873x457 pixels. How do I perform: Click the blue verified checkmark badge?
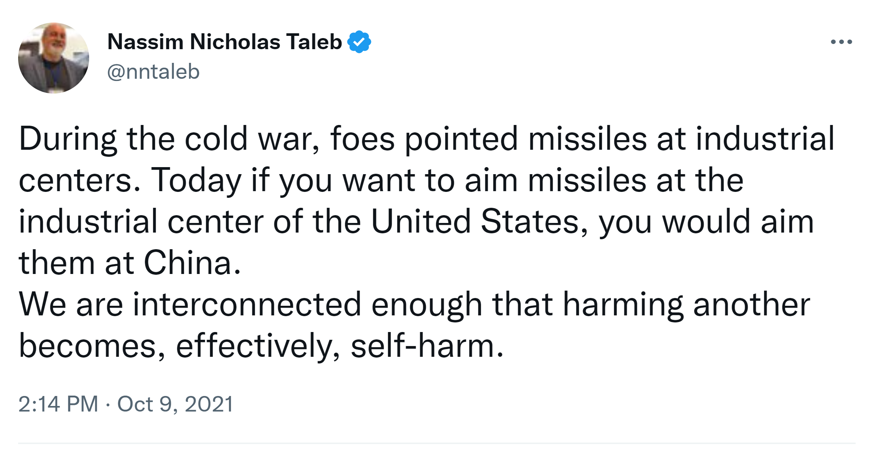[359, 42]
